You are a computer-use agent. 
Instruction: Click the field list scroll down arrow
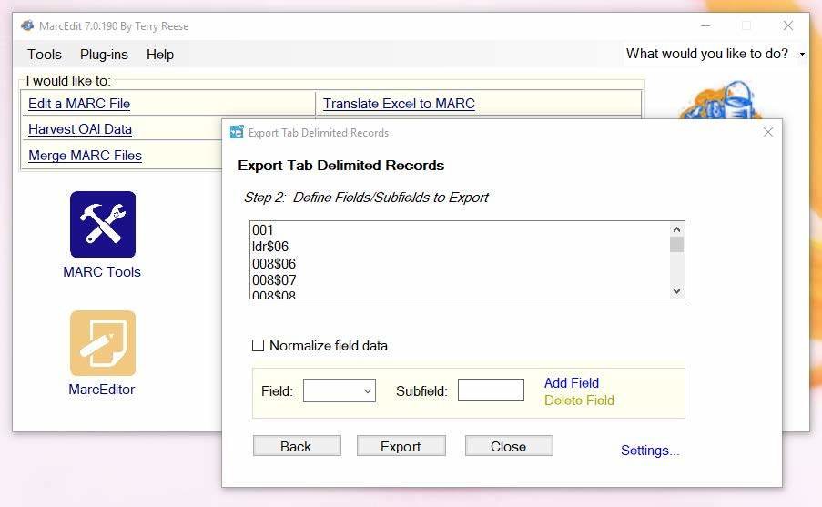click(676, 291)
